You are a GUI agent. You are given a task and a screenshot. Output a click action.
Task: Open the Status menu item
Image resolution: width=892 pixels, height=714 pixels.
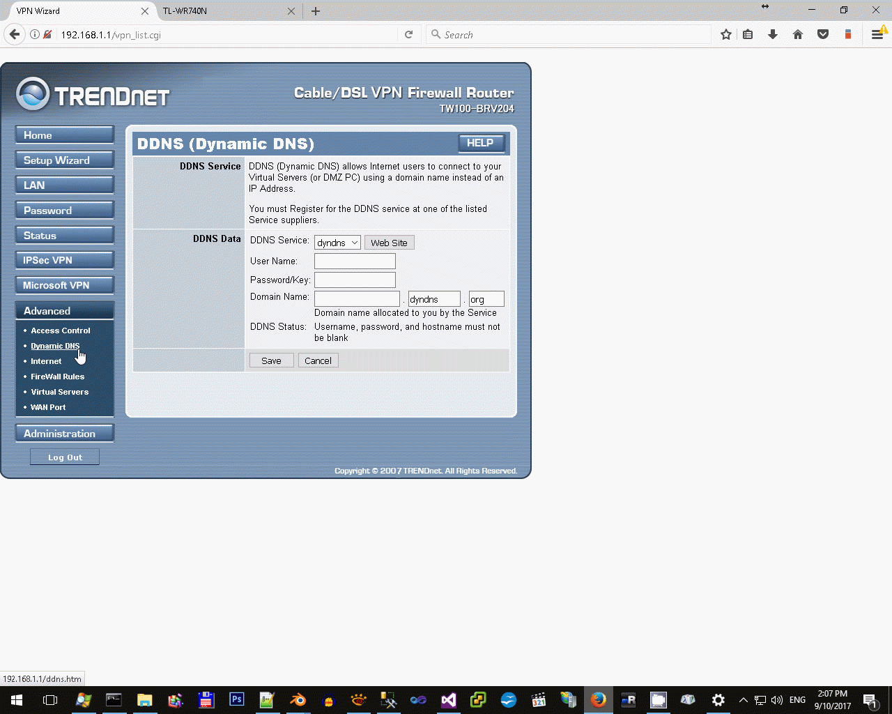click(65, 236)
